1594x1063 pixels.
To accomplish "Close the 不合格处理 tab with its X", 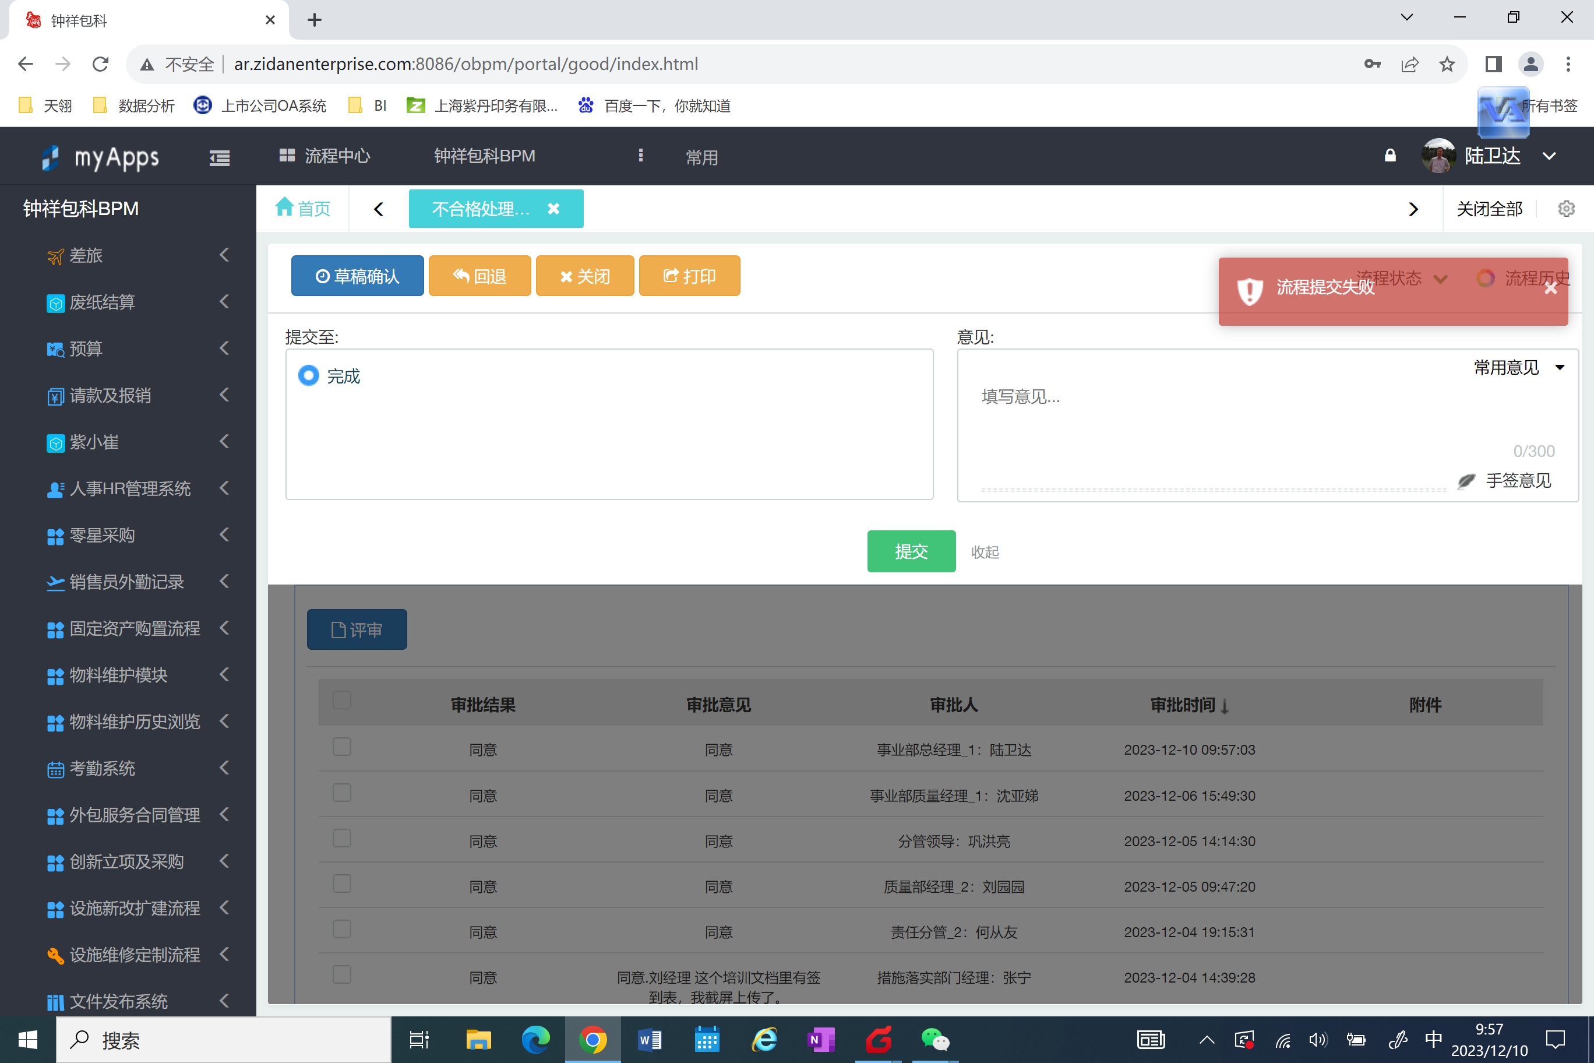I will point(553,209).
